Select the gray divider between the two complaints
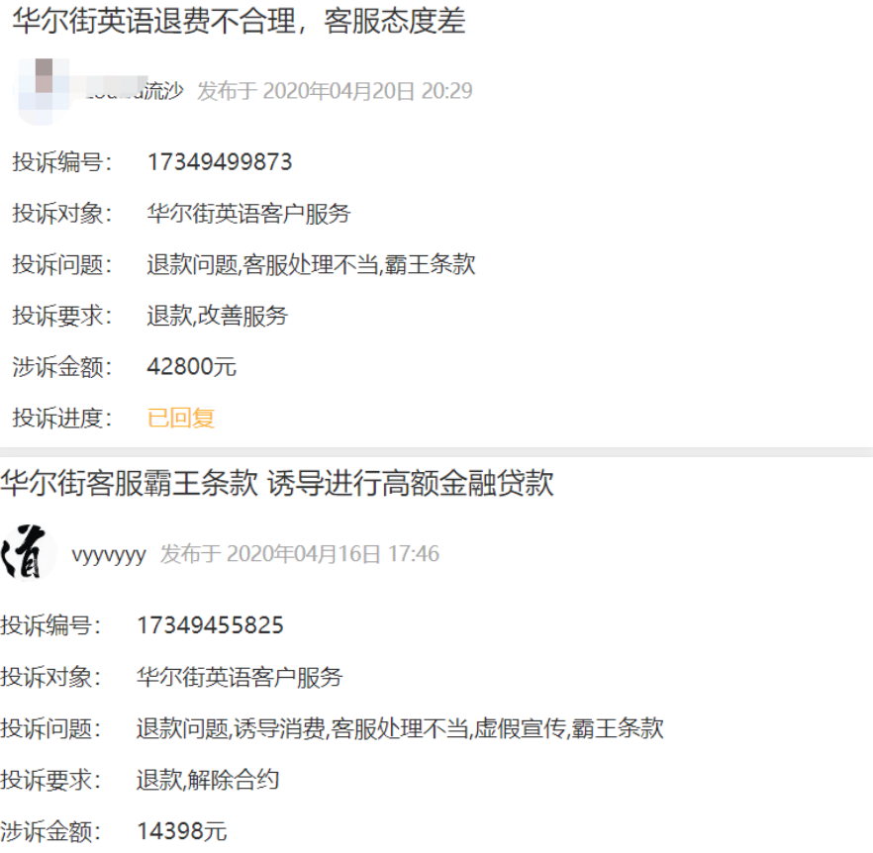The width and height of the screenshot is (873, 853). tap(436, 452)
